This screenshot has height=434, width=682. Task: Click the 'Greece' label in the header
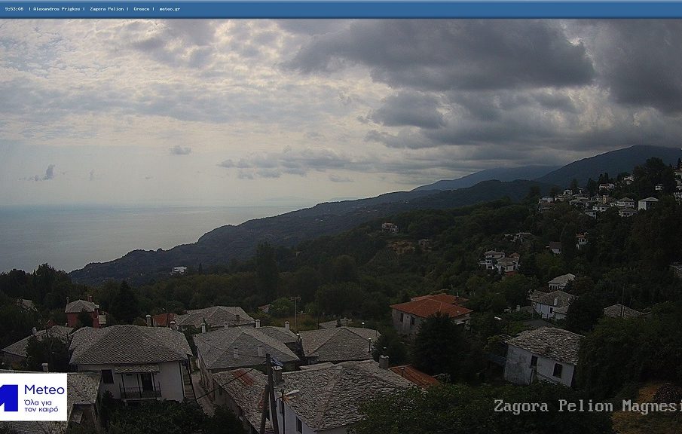pyautogui.click(x=142, y=9)
